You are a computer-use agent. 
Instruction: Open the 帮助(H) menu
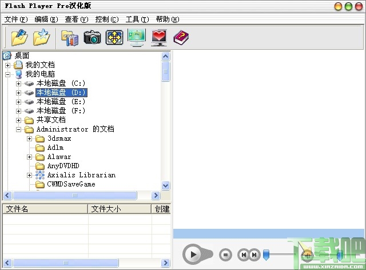[x=168, y=19]
